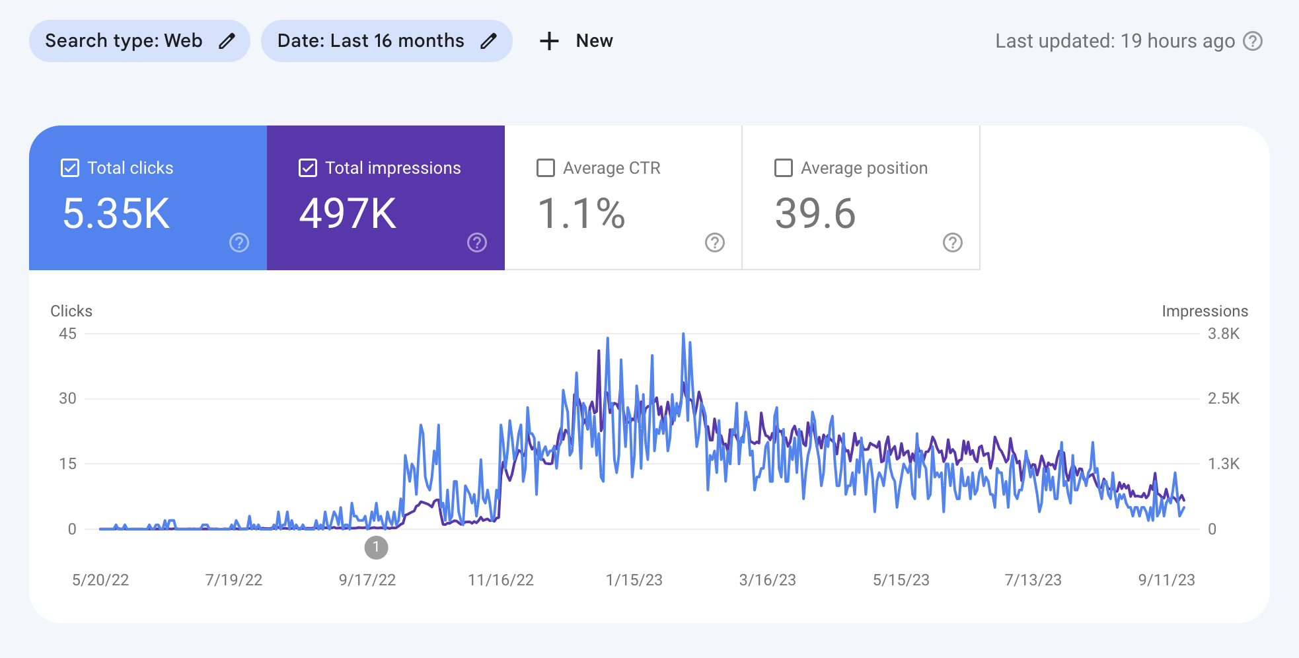
Task: Click annotation marker 1 on the chart timeline
Action: tap(376, 547)
